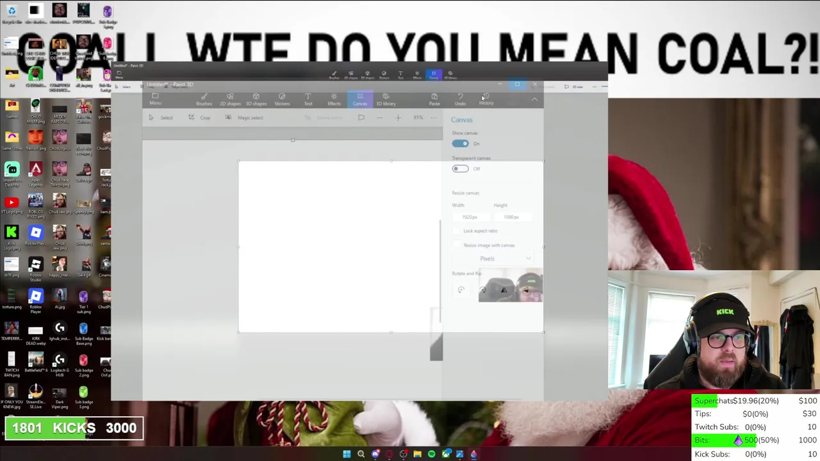Toggle the 3D view flag icon
Viewport: 820px width, 461px height.
[361, 118]
